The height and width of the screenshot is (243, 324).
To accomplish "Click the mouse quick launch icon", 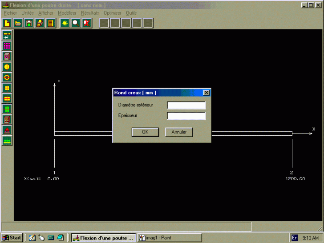I will (x=41, y=238).
